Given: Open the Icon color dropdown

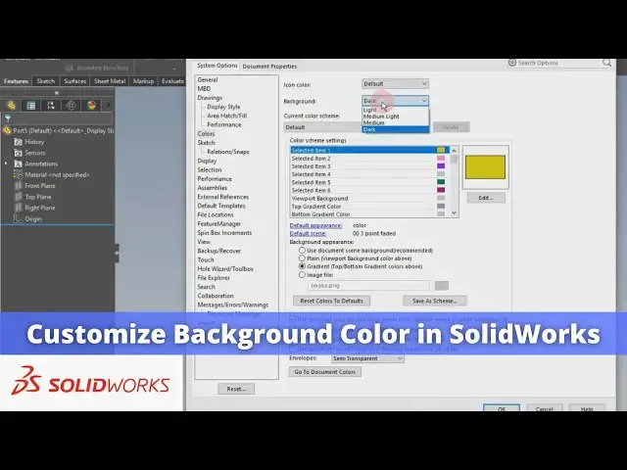Looking at the screenshot, I should 395,84.
